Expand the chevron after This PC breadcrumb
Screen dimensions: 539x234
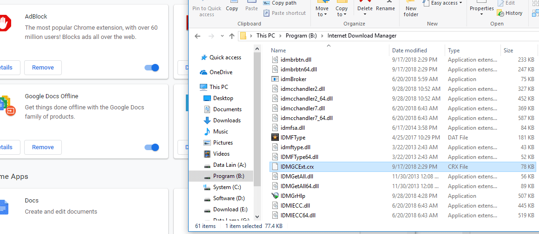point(280,36)
